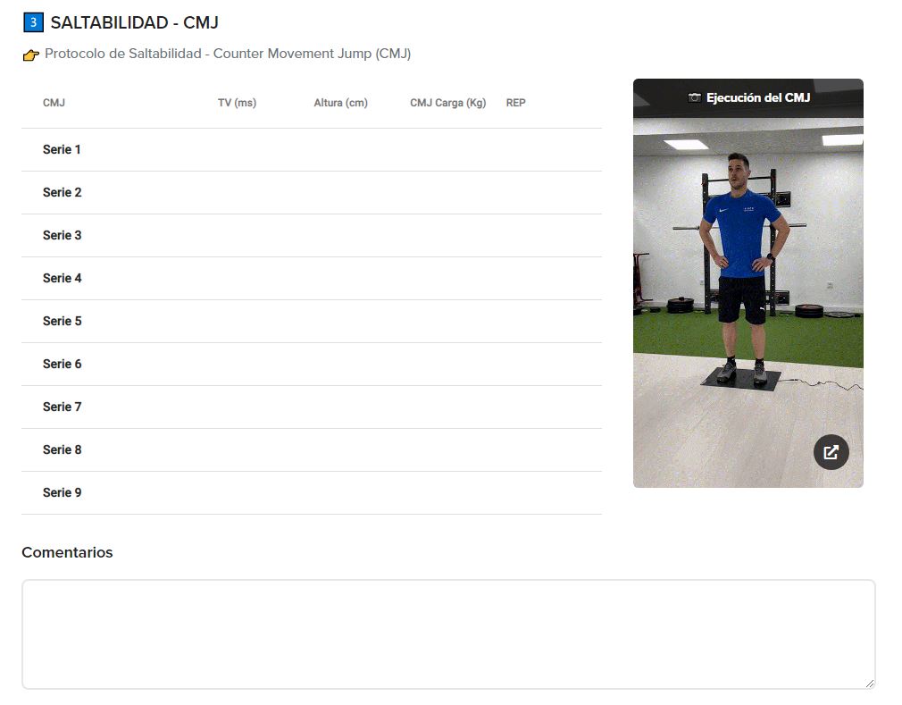Select the Serie 2 row
902x705 pixels.
[x=312, y=193]
